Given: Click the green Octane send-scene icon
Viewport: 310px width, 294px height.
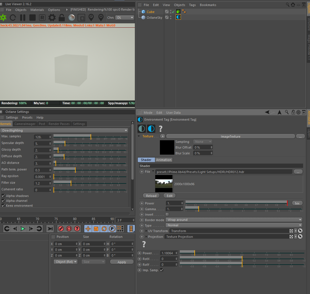Looking at the screenshot, I should pyautogui.click(x=3, y=18).
